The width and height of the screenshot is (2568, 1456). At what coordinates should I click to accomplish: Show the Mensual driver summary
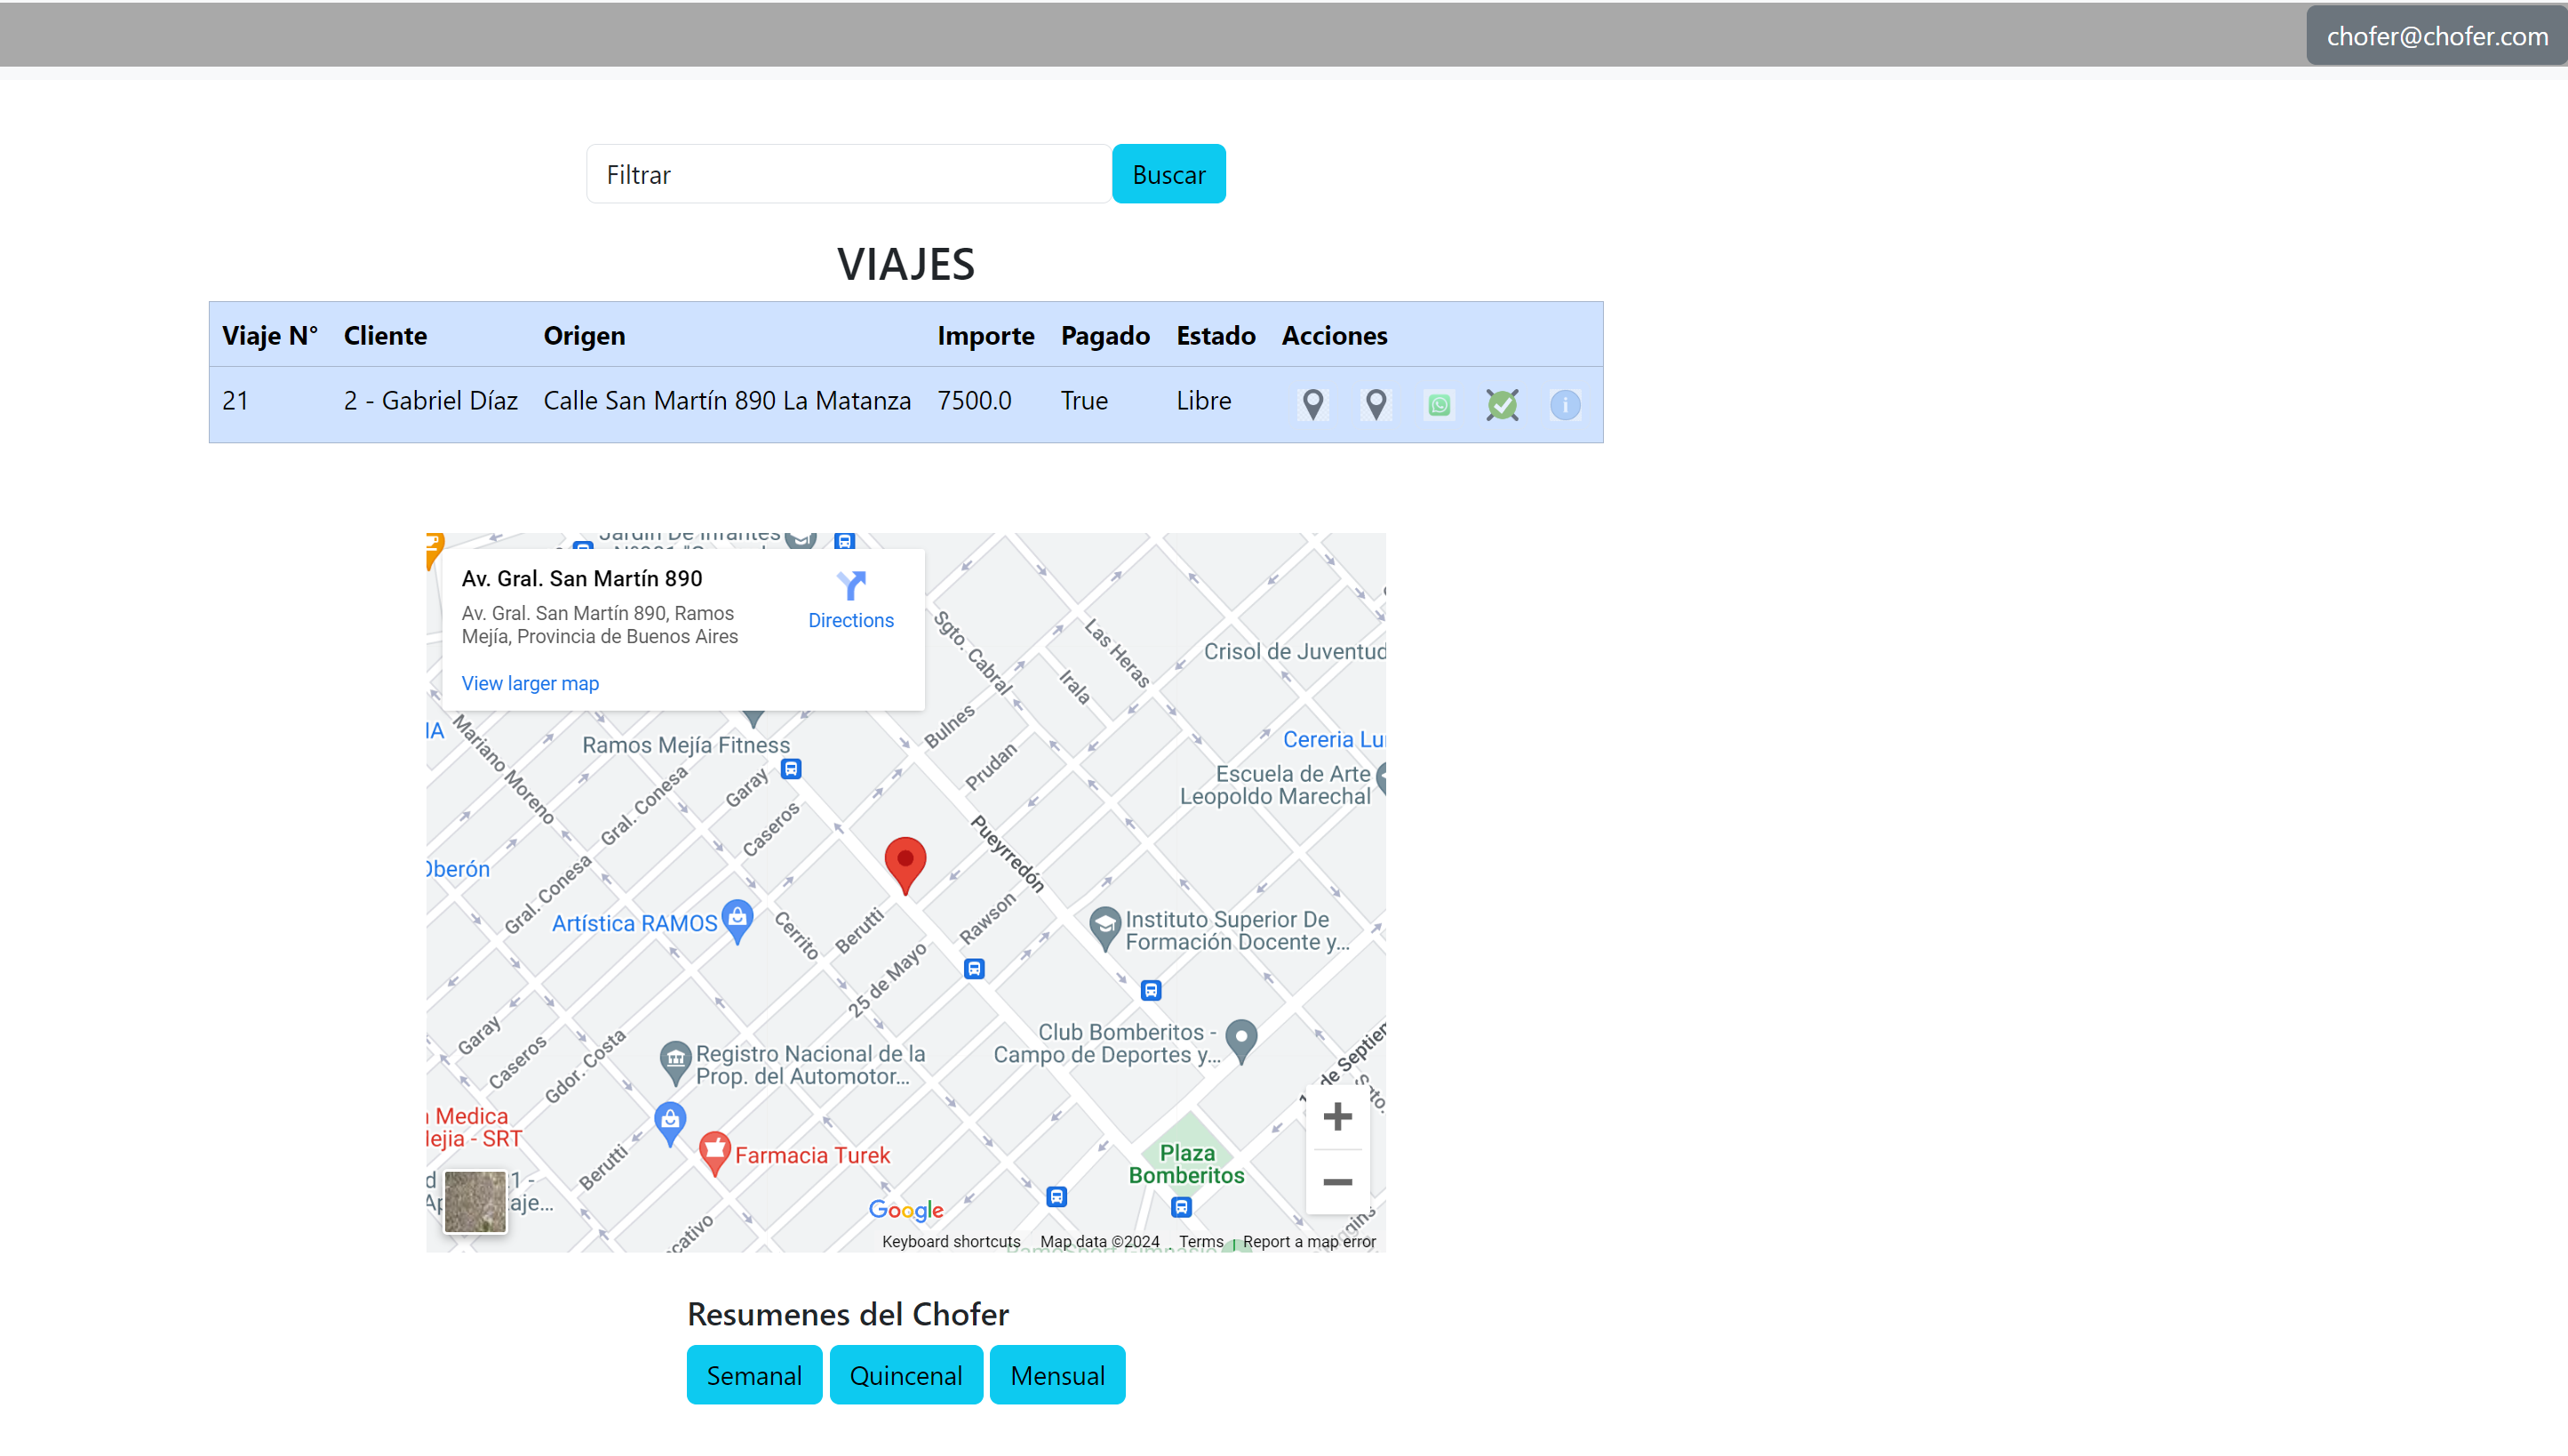point(1057,1375)
